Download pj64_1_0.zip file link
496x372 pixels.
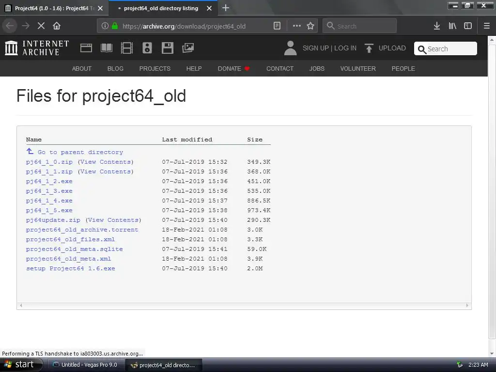pos(49,162)
